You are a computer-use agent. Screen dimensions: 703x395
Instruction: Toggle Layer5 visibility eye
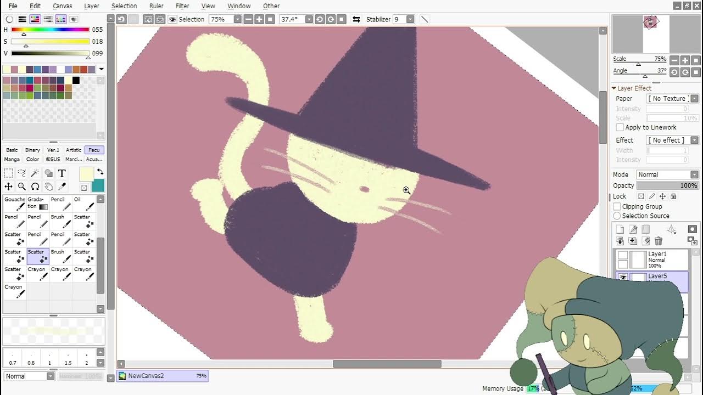pyautogui.click(x=623, y=278)
